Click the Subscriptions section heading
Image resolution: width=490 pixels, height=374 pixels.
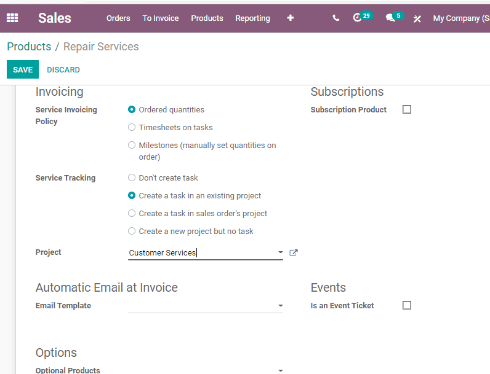point(347,92)
